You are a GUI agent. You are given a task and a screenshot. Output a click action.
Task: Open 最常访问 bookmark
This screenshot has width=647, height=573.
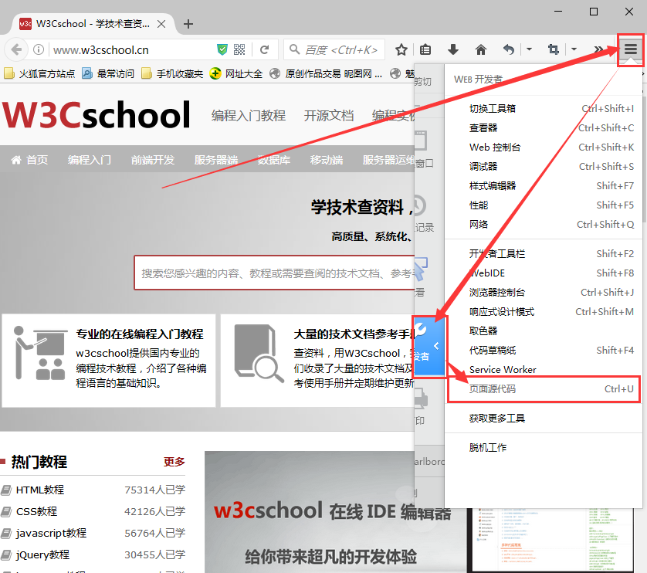click(108, 74)
